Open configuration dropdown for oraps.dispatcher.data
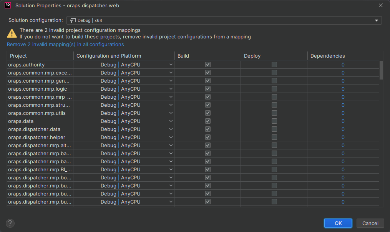Viewport: 390px width, 232px height. pos(108,129)
